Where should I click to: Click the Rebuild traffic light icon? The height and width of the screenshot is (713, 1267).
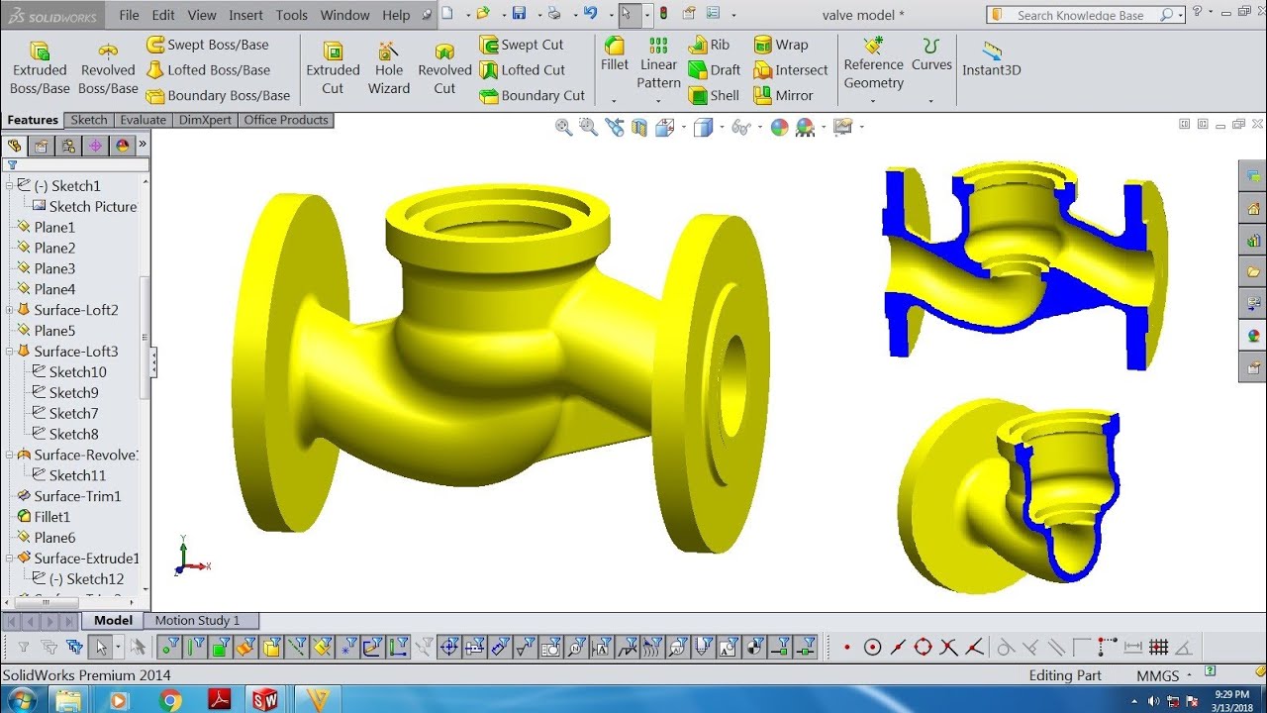[662, 14]
